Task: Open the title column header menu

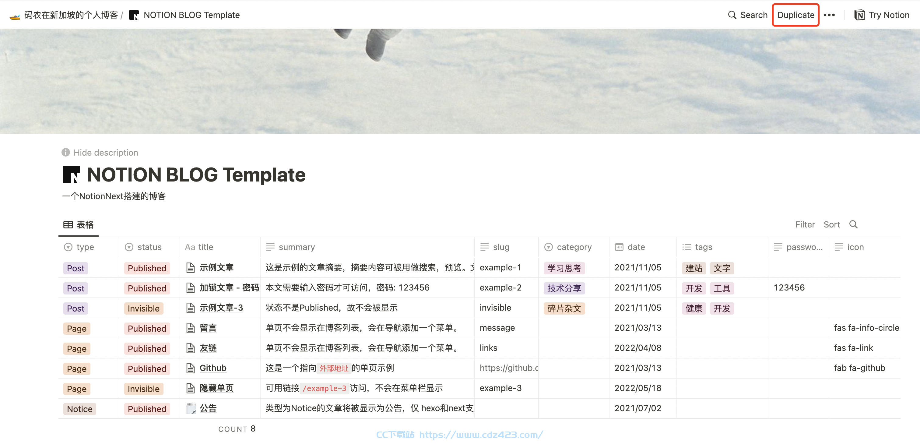Action: [x=220, y=247]
